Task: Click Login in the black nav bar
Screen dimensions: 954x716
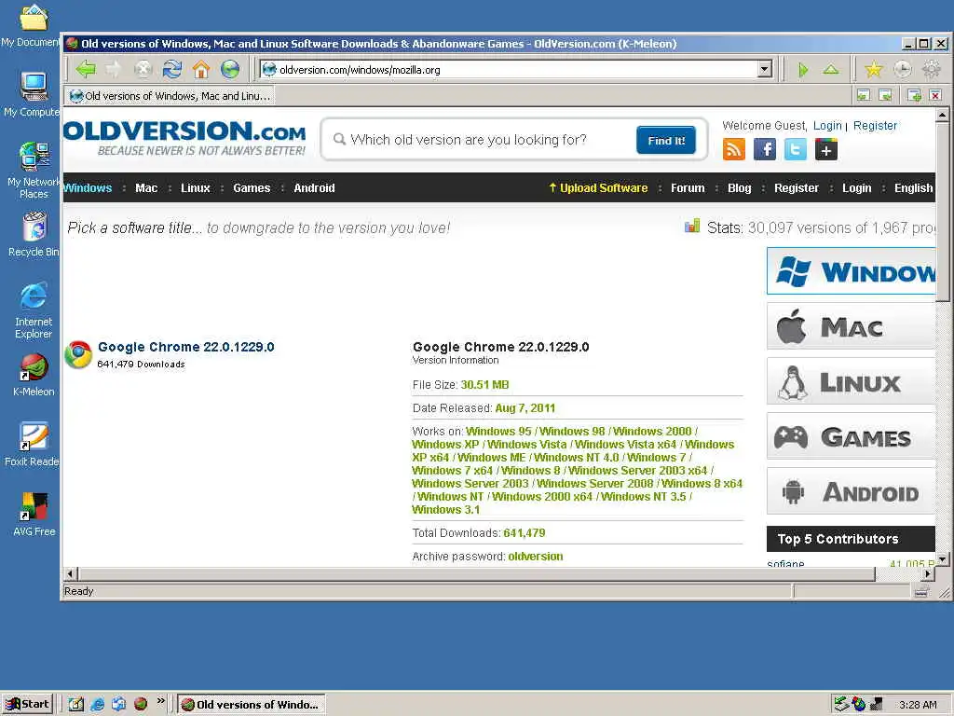Action: coord(857,188)
